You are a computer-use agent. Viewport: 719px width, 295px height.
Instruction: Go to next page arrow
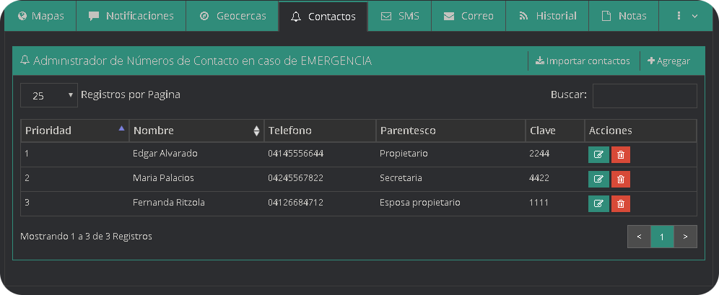point(685,237)
